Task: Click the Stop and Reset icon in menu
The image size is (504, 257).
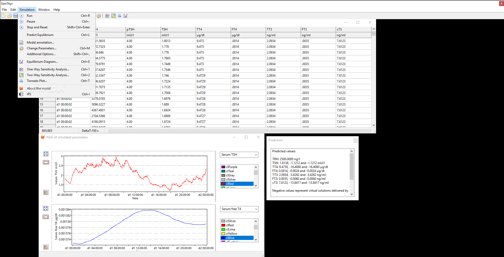Action: pyautogui.click(x=21, y=27)
